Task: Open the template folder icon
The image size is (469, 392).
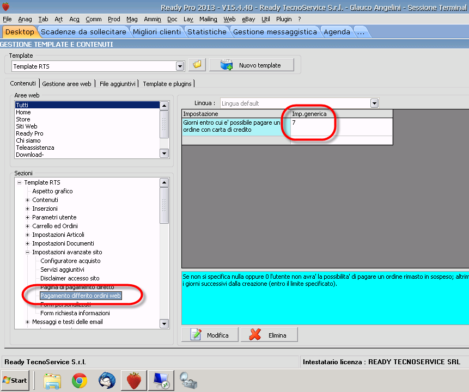Action: [197, 65]
